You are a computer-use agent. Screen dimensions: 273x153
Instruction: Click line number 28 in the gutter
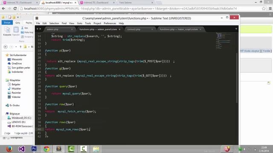39,86
